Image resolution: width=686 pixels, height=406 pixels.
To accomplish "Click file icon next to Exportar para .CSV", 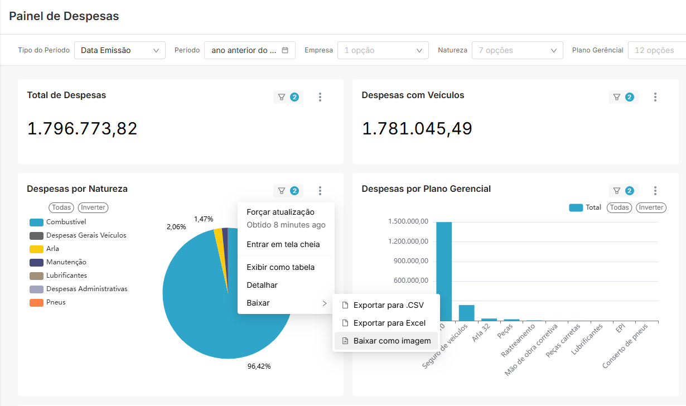I will (x=345, y=305).
